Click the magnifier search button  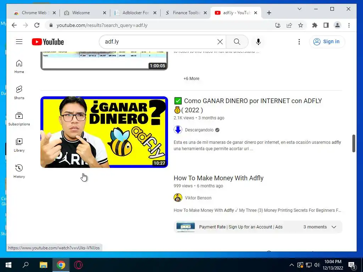237,42
